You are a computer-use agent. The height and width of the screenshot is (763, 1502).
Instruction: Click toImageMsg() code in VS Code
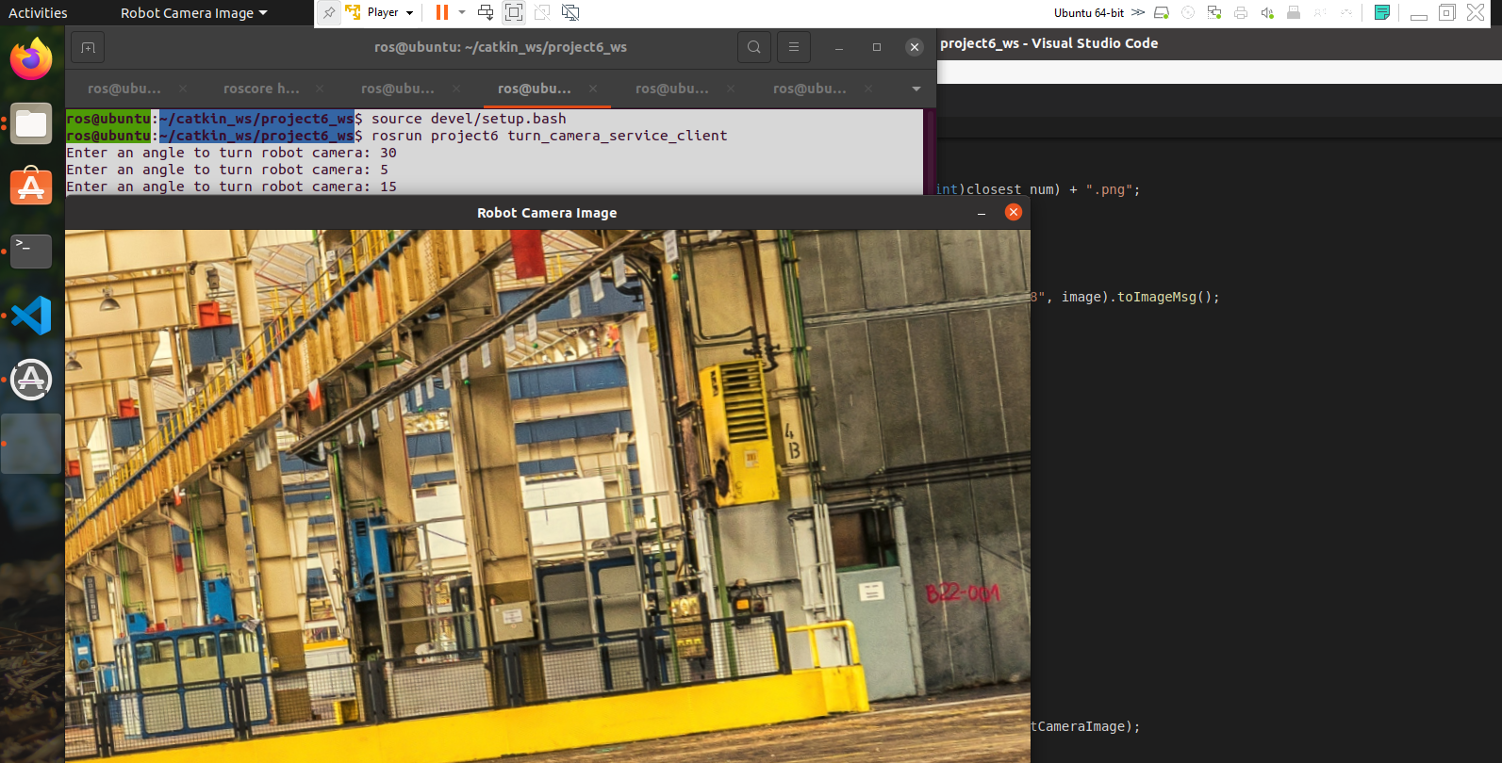pos(1168,297)
